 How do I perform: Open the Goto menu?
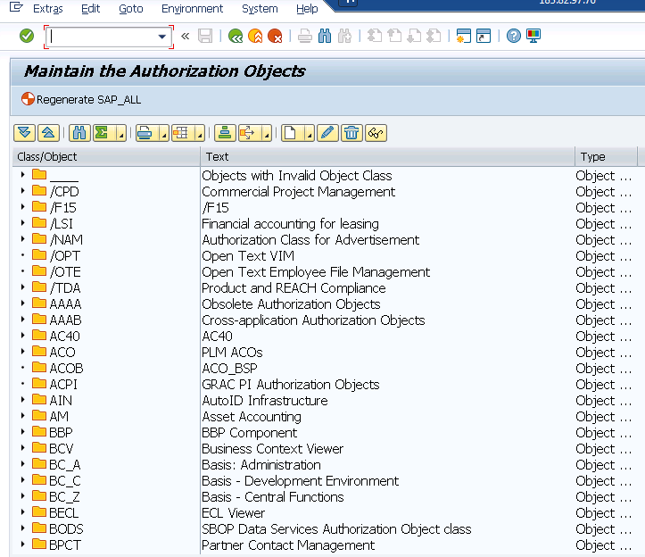click(130, 8)
